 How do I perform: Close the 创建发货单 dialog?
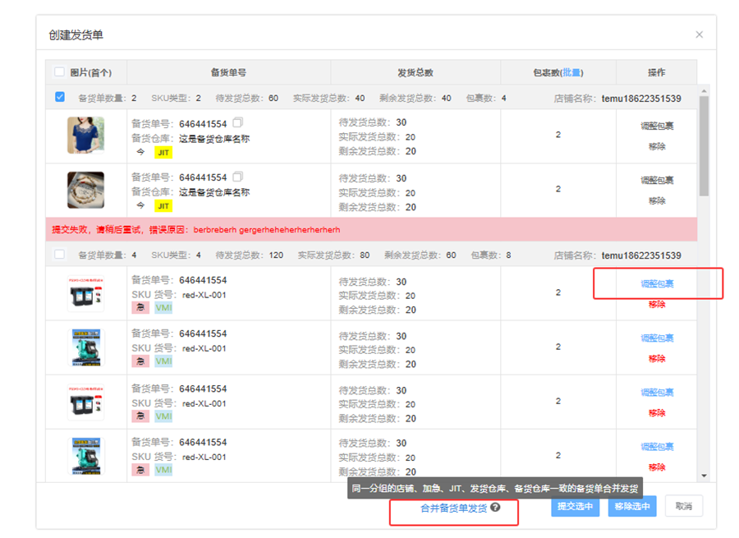coord(699,34)
